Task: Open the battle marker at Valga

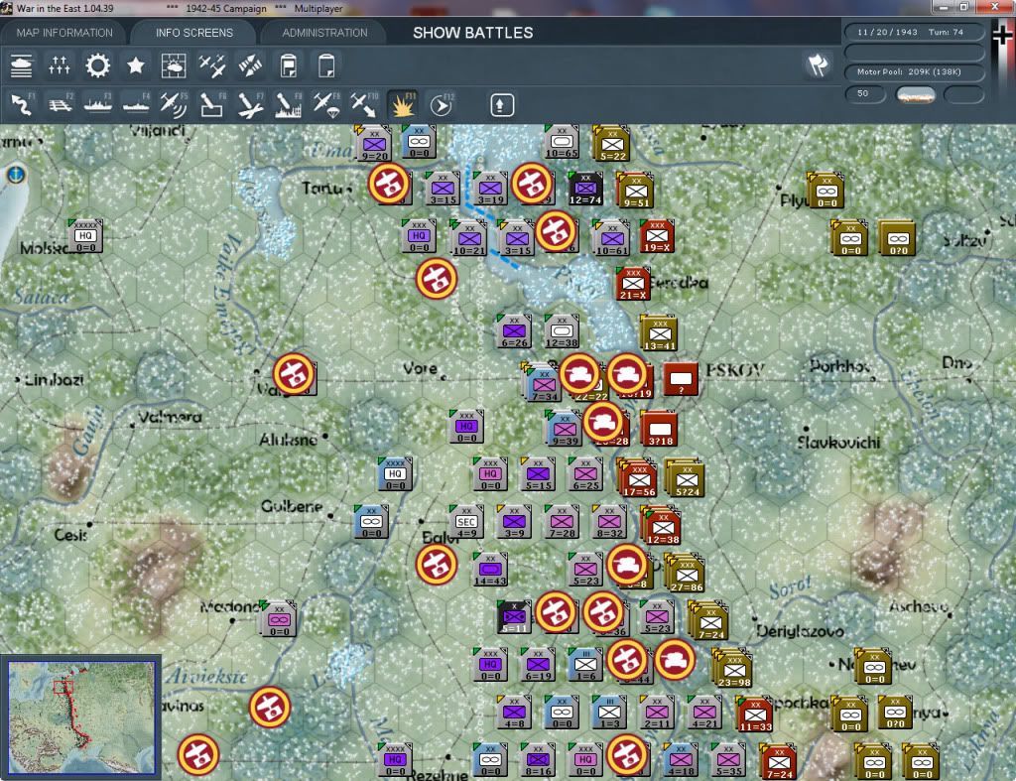Action: click(x=294, y=374)
